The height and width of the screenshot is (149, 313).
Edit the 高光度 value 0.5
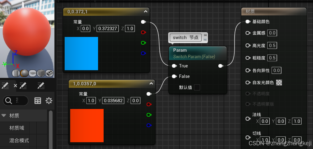tap(272, 46)
